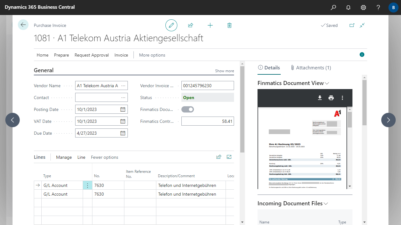The width and height of the screenshot is (401, 225).
Task: Print the invoice PDF from document viewer
Action: click(331, 98)
